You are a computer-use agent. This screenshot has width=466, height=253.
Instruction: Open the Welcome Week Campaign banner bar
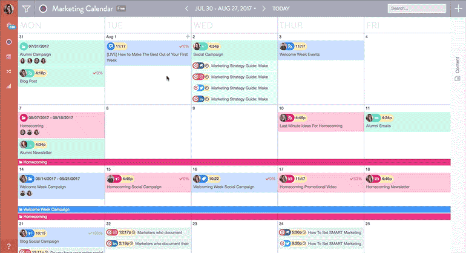click(234, 209)
